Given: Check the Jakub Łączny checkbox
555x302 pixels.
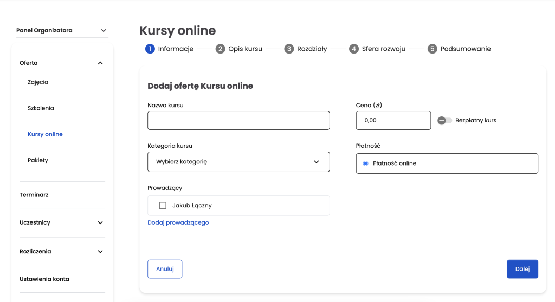Looking at the screenshot, I should pos(163,206).
